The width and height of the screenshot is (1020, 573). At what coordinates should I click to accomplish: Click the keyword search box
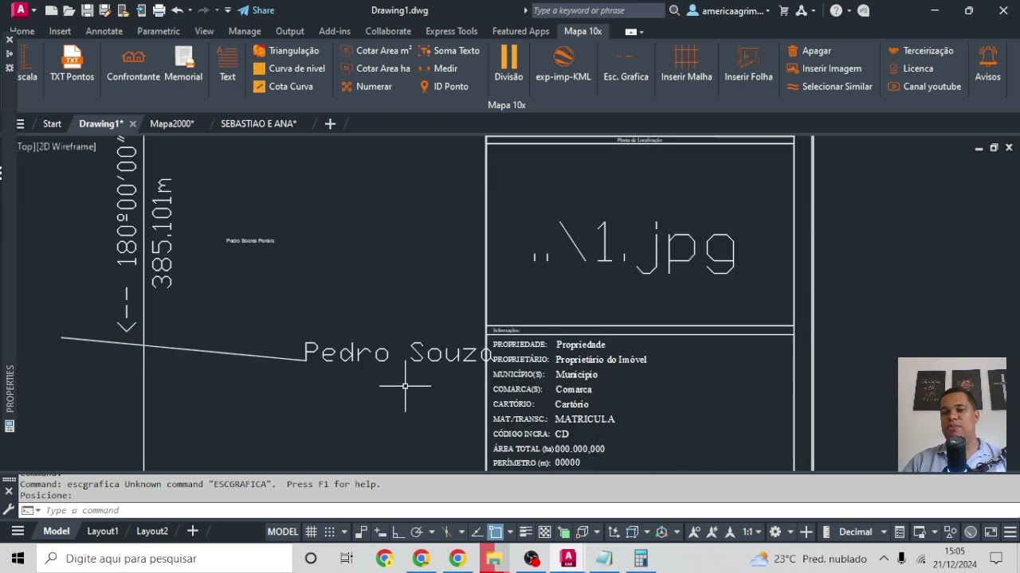(597, 10)
